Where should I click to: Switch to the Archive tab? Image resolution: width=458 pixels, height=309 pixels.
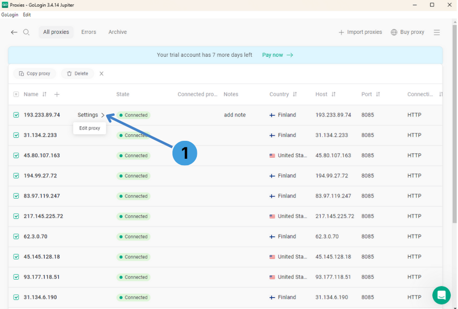point(118,32)
